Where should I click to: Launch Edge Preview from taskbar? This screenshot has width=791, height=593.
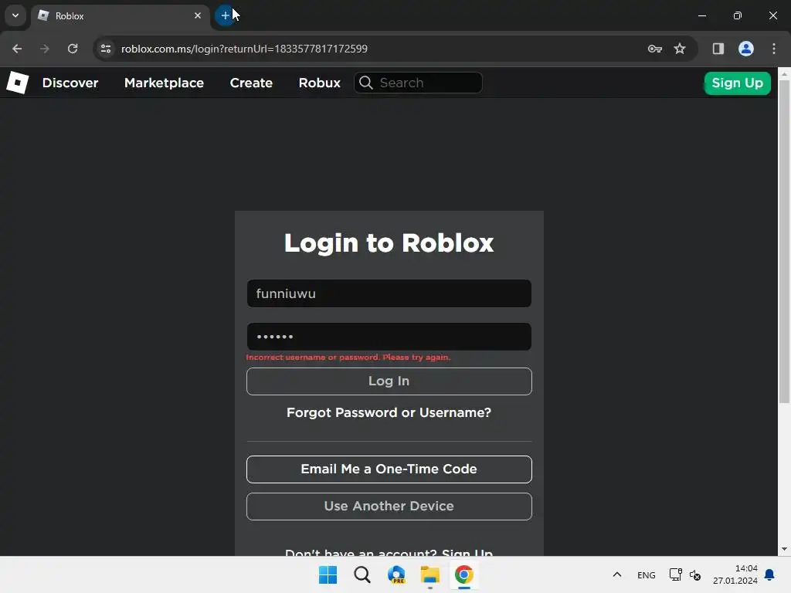click(x=396, y=574)
